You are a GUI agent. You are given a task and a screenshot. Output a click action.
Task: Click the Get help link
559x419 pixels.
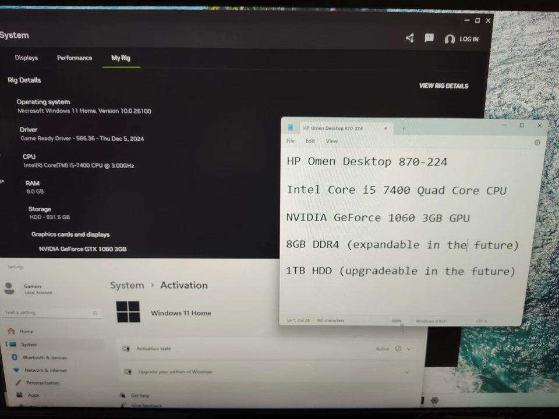point(140,396)
